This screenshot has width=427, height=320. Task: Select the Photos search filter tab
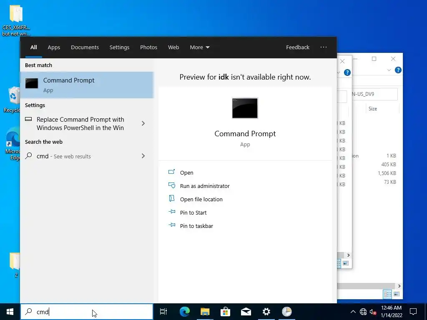click(148, 47)
